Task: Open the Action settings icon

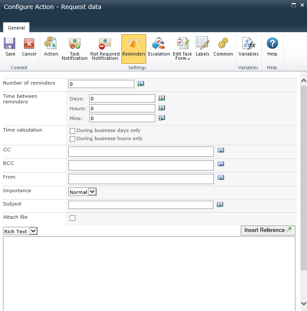Action: point(51,47)
